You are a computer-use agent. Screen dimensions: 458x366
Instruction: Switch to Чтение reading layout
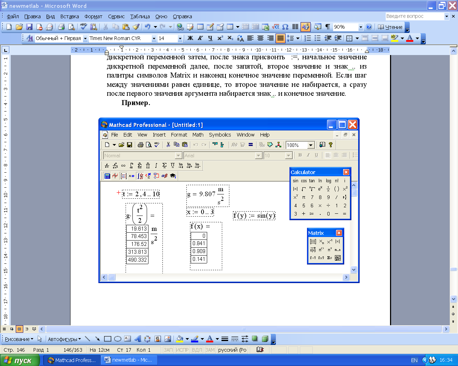click(x=390, y=27)
